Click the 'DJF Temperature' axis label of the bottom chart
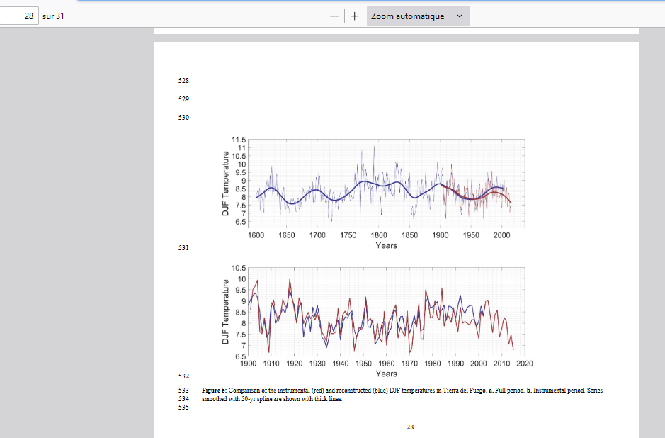The width and height of the screenshot is (665, 438). [x=225, y=312]
